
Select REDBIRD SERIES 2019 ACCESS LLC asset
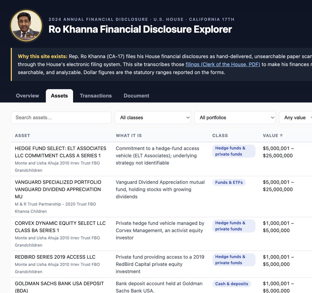pyautogui.click(x=55, y=257)
